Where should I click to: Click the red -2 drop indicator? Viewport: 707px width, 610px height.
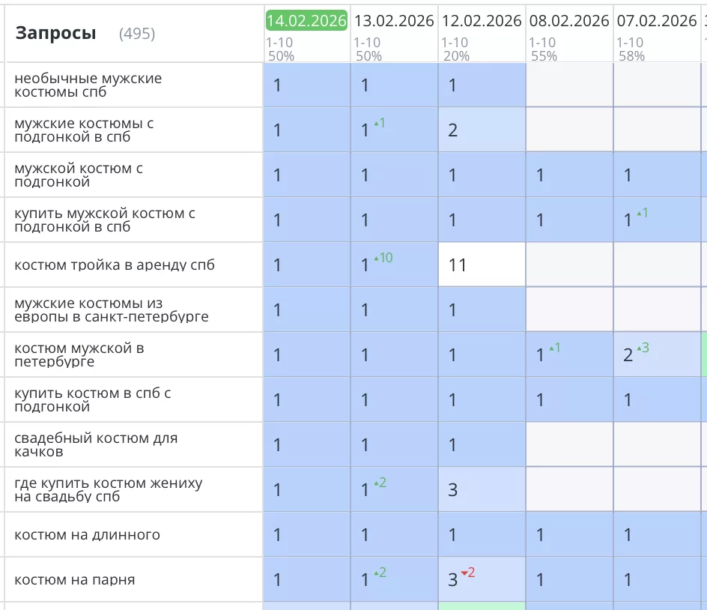coord(468,573)
